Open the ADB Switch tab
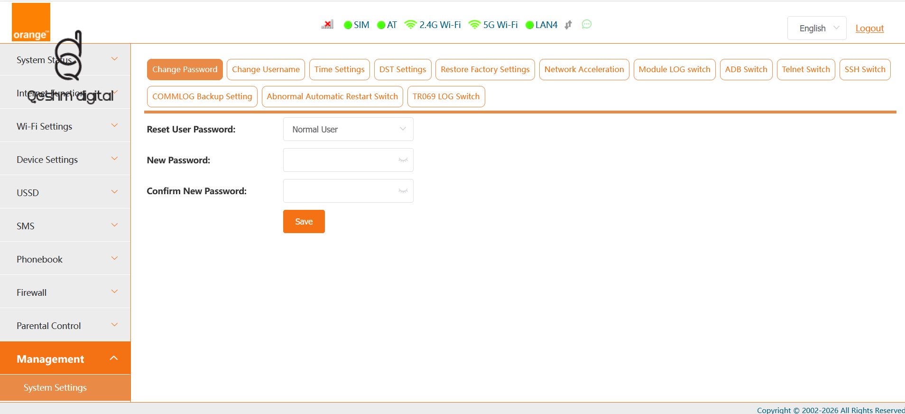The image size is (905, 414). pos(746,69)
